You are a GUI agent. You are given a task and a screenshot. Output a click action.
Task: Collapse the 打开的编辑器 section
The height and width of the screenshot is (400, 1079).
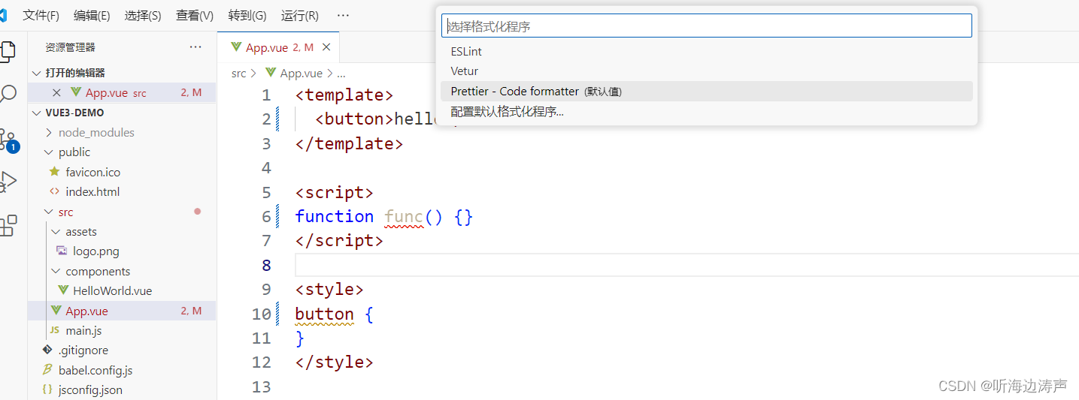coord(37,73)
